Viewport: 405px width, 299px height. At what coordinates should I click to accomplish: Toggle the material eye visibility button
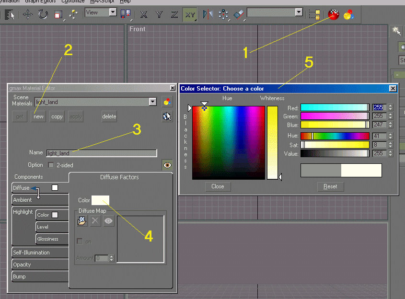[x=167, y=165]
